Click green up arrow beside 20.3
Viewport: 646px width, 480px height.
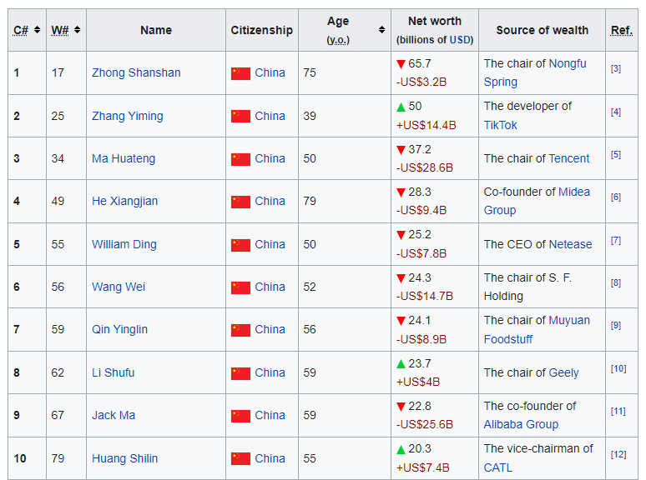pos(401,449)
